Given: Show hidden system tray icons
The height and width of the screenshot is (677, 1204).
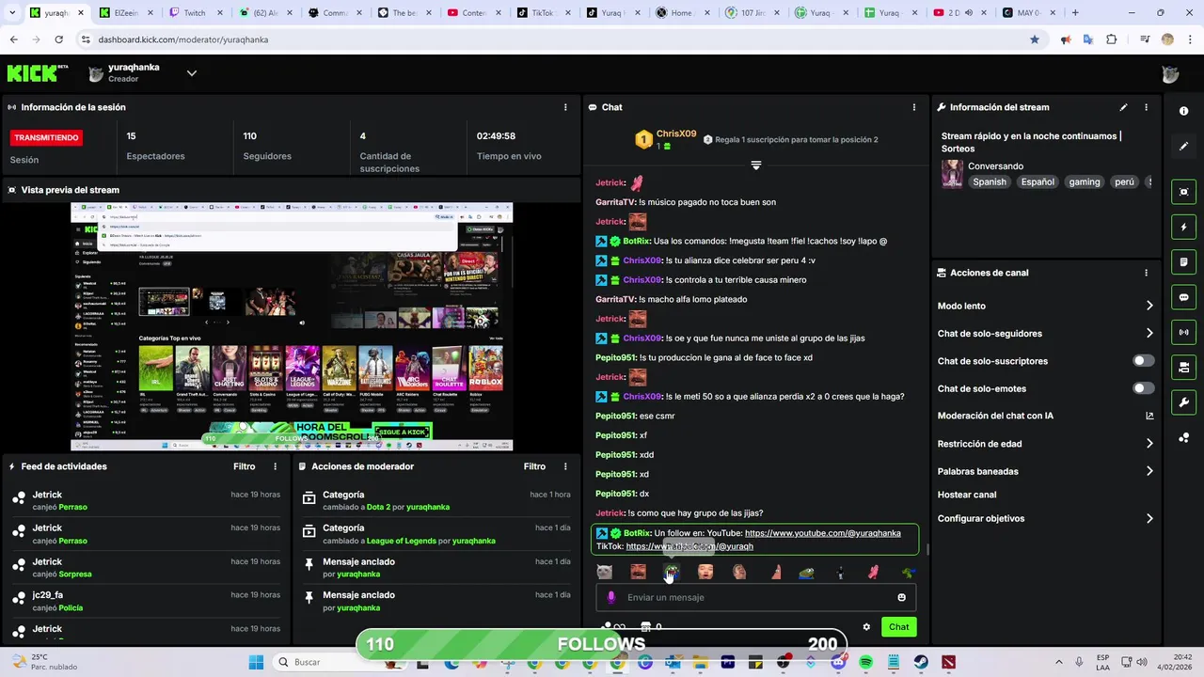Looking at the screenshot, I should click(1059, 662).
